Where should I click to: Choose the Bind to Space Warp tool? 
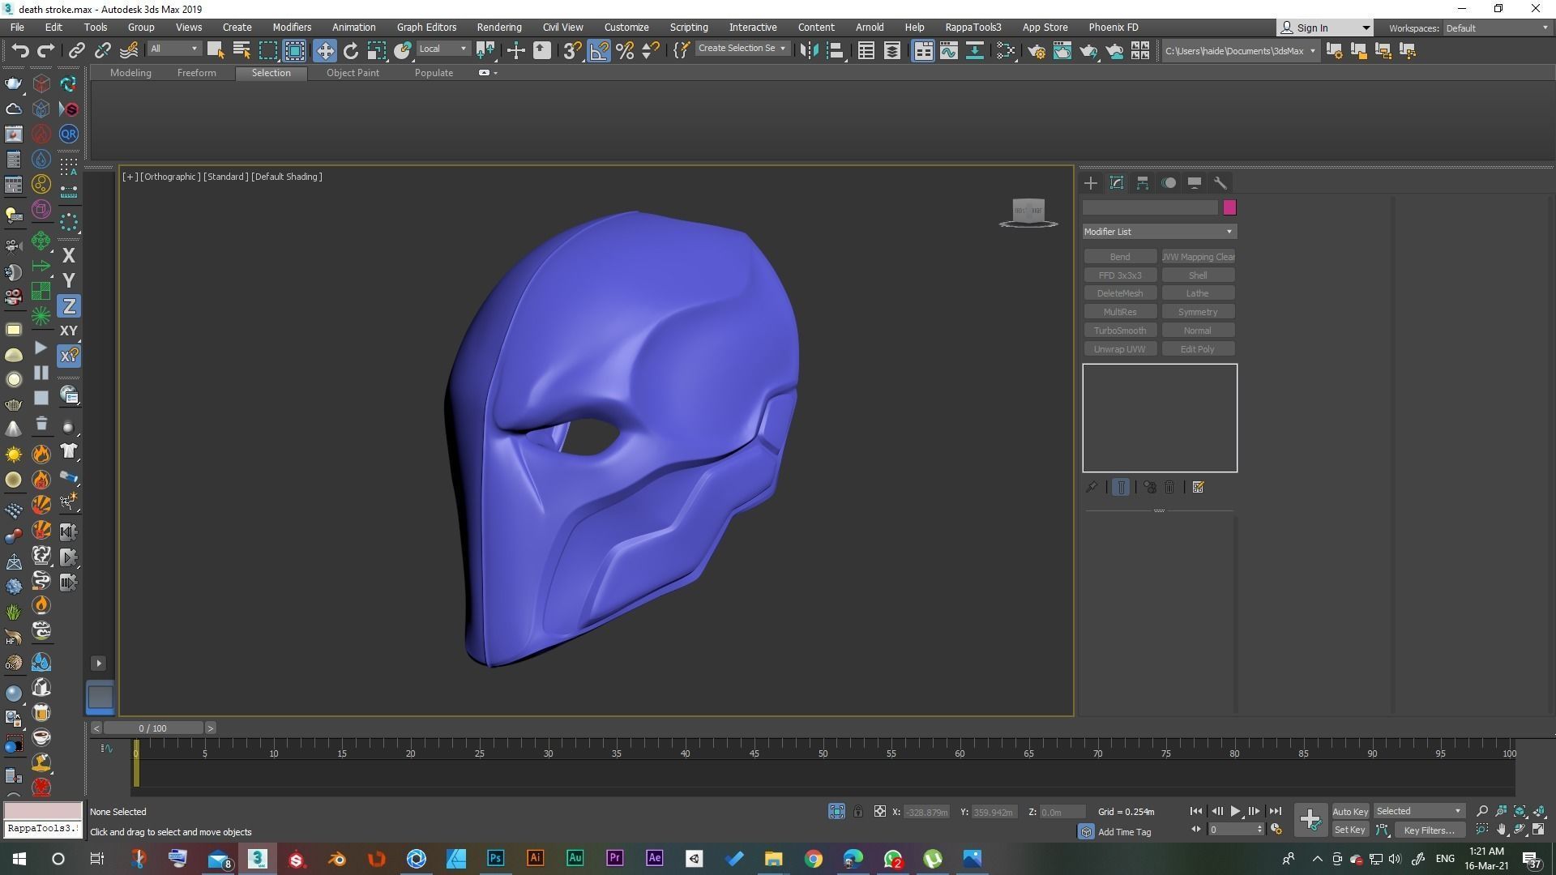pos(129,51)
